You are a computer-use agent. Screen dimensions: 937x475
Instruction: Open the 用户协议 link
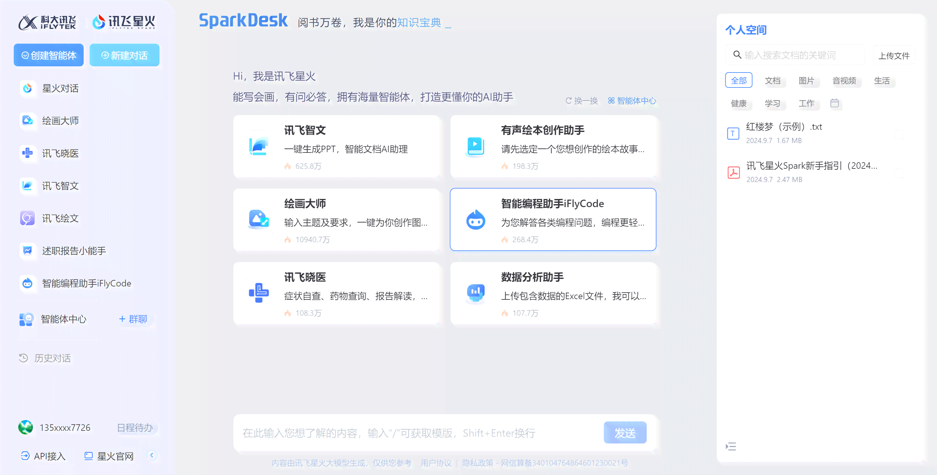point(436,463)
